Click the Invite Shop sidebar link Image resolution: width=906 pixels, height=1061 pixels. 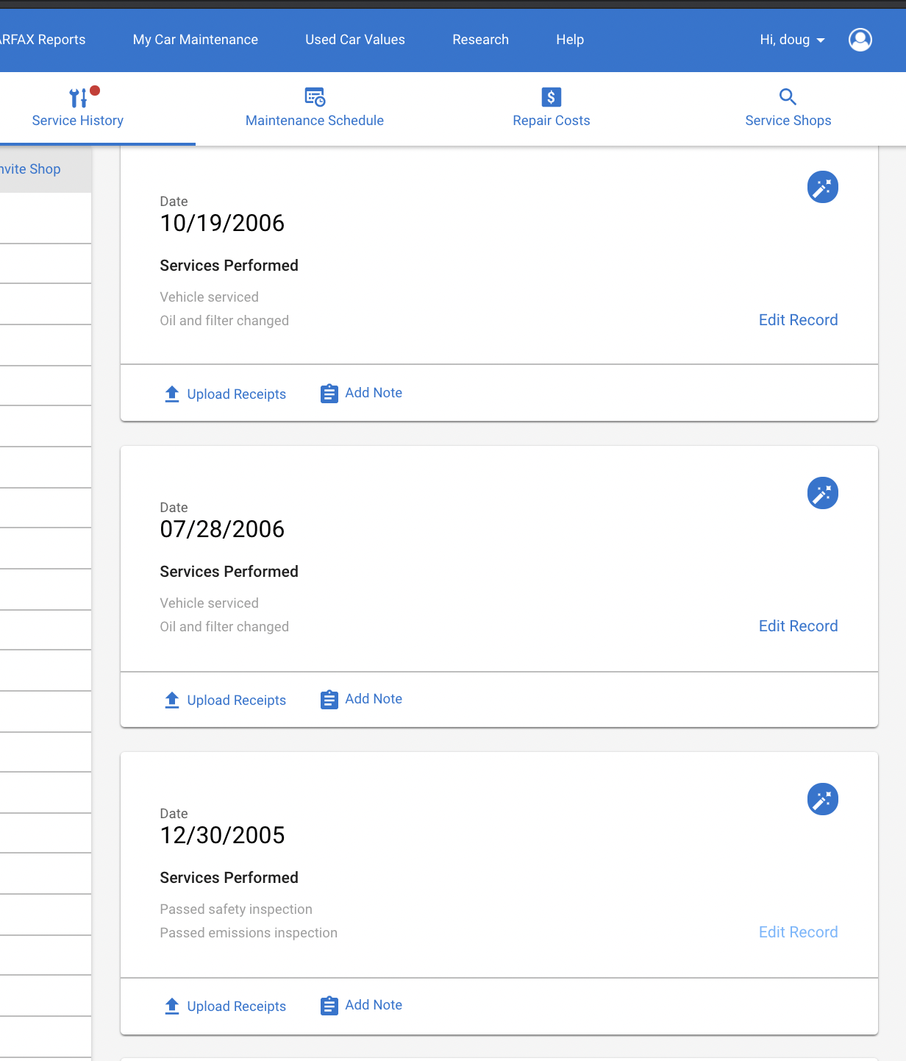(x=30, y=169)
